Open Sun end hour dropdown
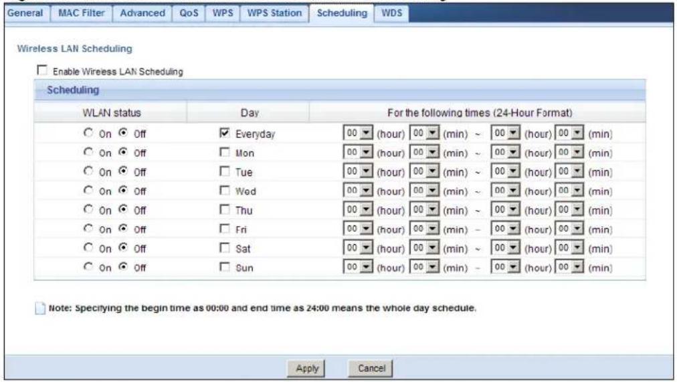The height and width of the screenshot is (382, 677). 506,267
